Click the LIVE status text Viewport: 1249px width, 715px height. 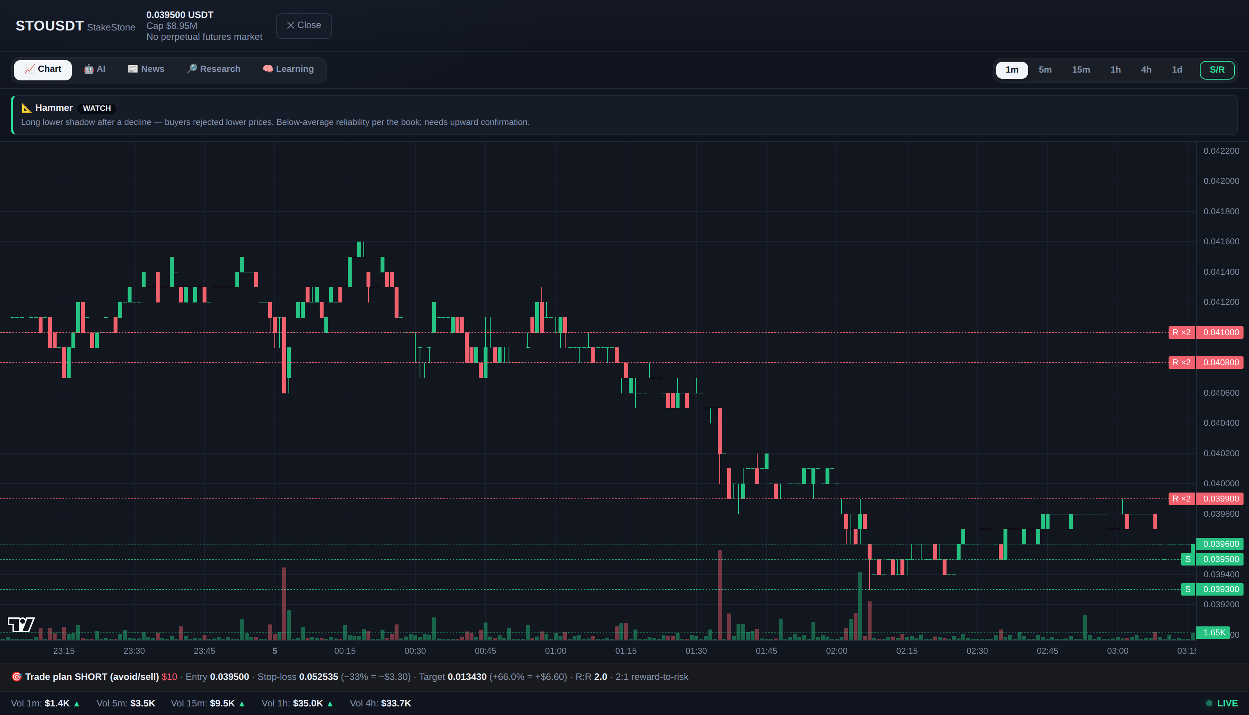pyautogui.click(x=1227, y=703)
